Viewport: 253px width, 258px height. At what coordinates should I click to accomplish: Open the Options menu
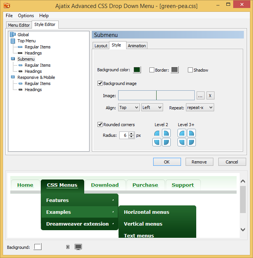click(x=26, y=16)
